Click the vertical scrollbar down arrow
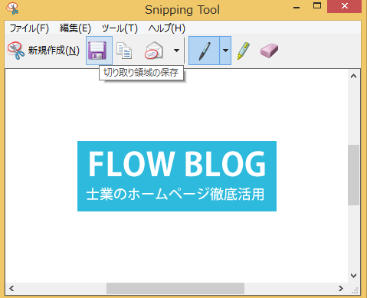367x298 pixels. tap(354, 276)
